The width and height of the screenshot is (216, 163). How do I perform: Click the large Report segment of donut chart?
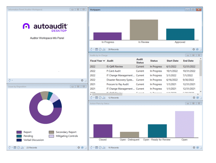(x=37, y=117)
